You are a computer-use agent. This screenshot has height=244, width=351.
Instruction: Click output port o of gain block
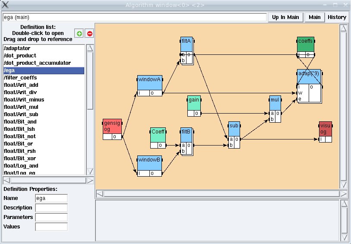coord(197,113)
